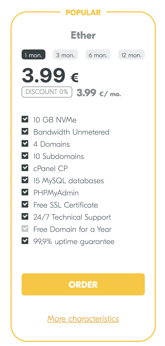This screenshot has width=165, height=346.
Task: Click the DISCOUNT 0% badge
Action: pyautogui.click(x=47, y=92)
